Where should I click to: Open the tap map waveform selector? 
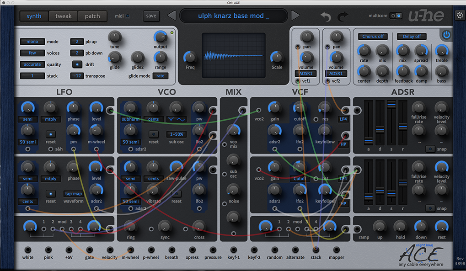click(x=74, y=194)
